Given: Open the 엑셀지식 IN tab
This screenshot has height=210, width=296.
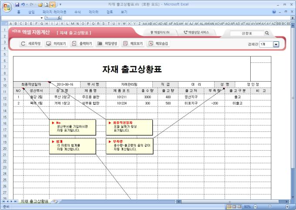Looking at the screenshot, I should click(x=160, y=33).
